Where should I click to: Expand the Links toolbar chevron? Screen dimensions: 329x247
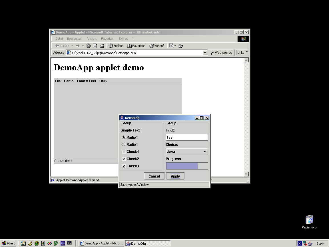click(x=247, y=52)
